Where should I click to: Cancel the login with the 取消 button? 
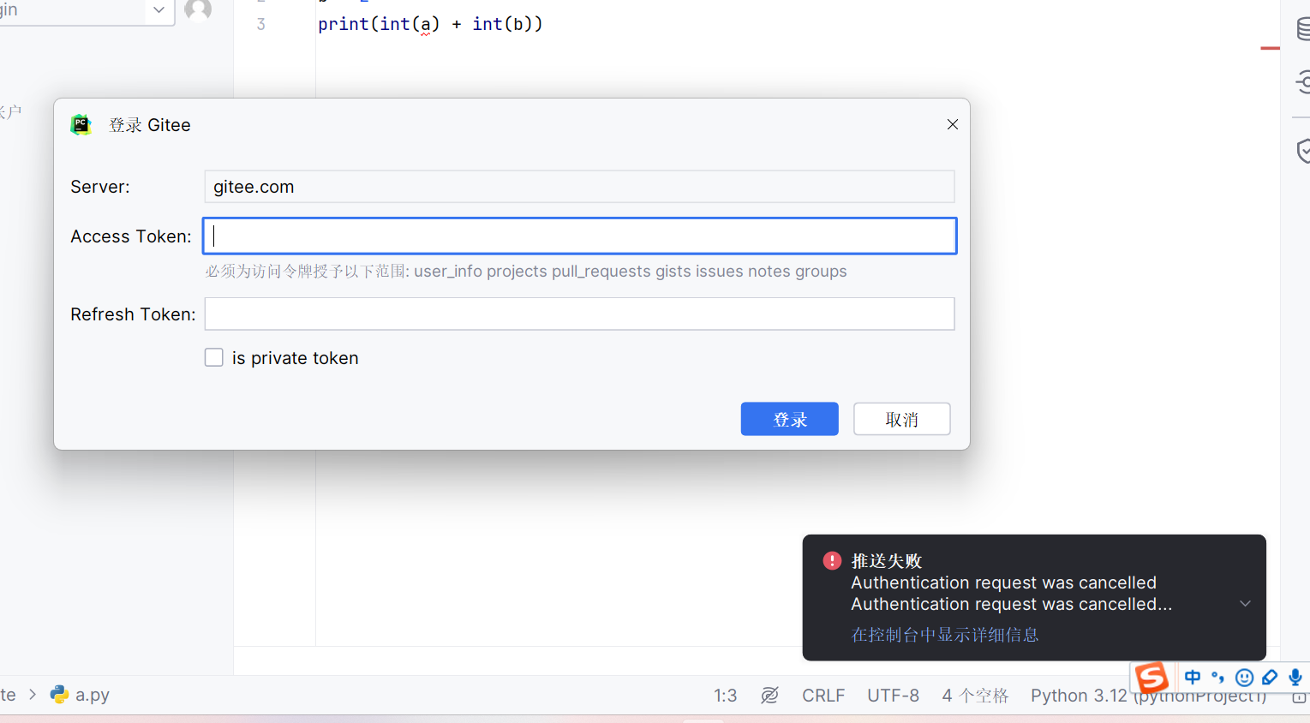click(901, 419)
